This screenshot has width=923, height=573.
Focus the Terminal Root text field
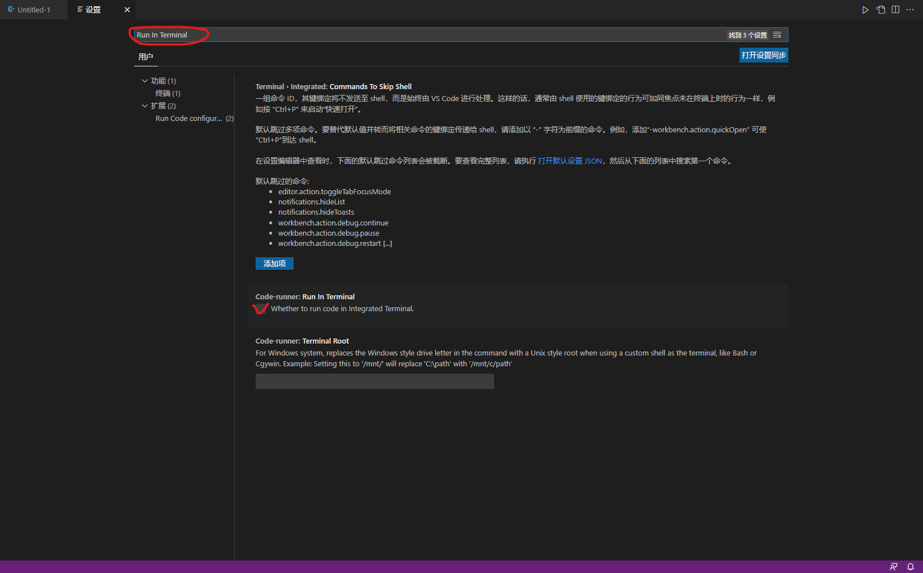[x=375, y=382]
